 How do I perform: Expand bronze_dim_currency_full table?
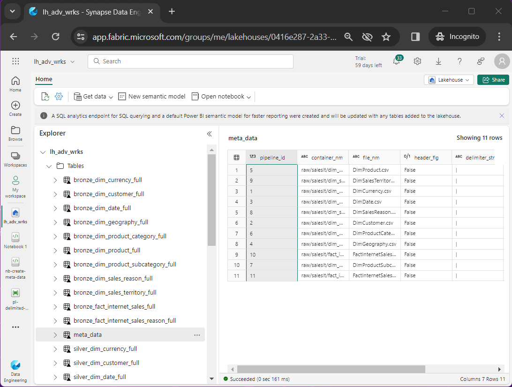[x=55, y=180]
